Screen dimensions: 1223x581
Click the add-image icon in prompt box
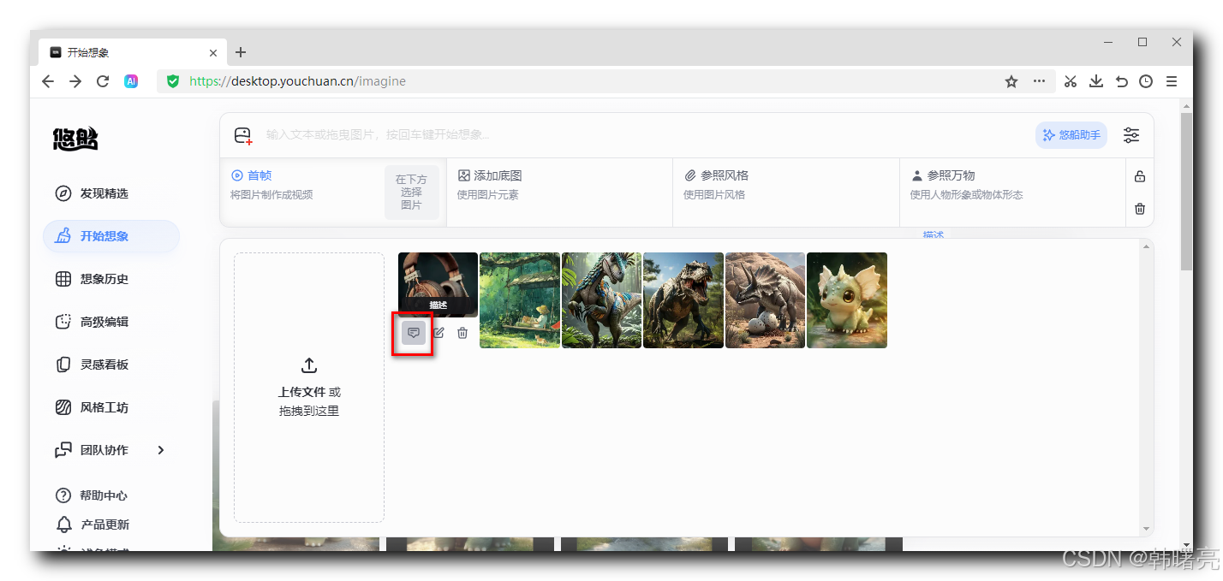pyautogui.click(x=243, y=135)
